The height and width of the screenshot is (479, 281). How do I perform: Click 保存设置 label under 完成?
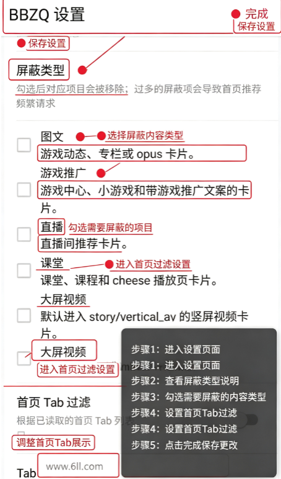click(x=256, y=27)
